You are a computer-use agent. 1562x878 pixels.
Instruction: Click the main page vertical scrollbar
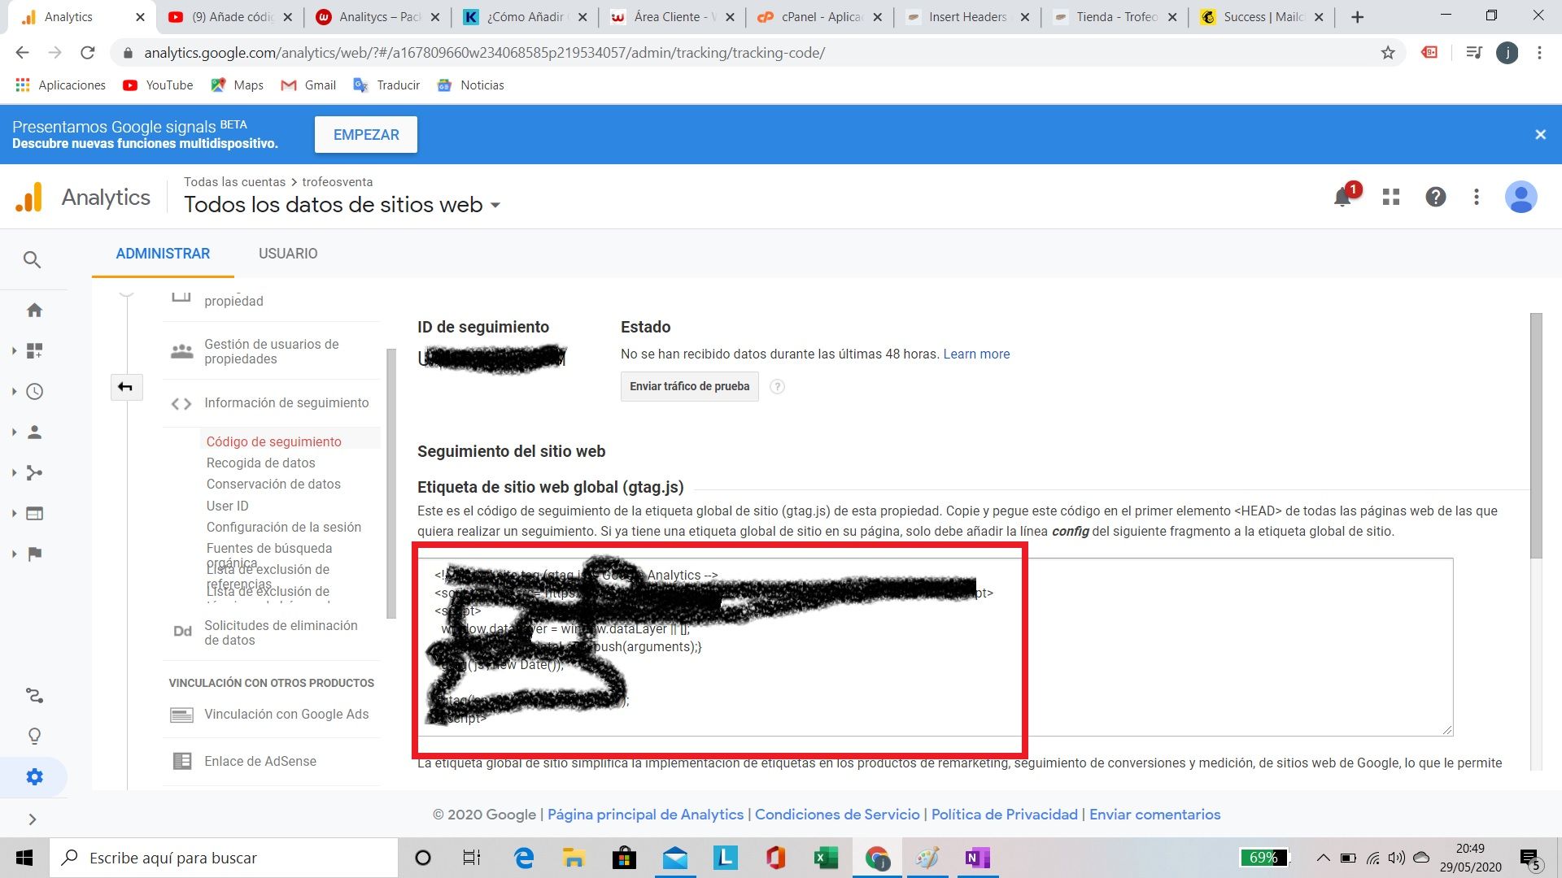pyautogui.click(x=1536, y=436)
